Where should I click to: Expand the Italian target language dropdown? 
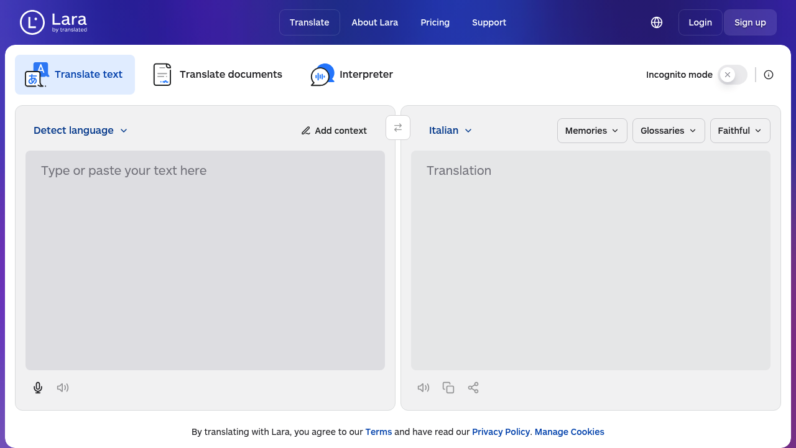click(x=450, y=131)
